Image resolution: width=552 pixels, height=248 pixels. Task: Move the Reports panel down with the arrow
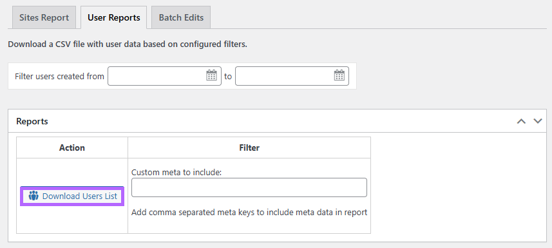(x=538, y=121)
